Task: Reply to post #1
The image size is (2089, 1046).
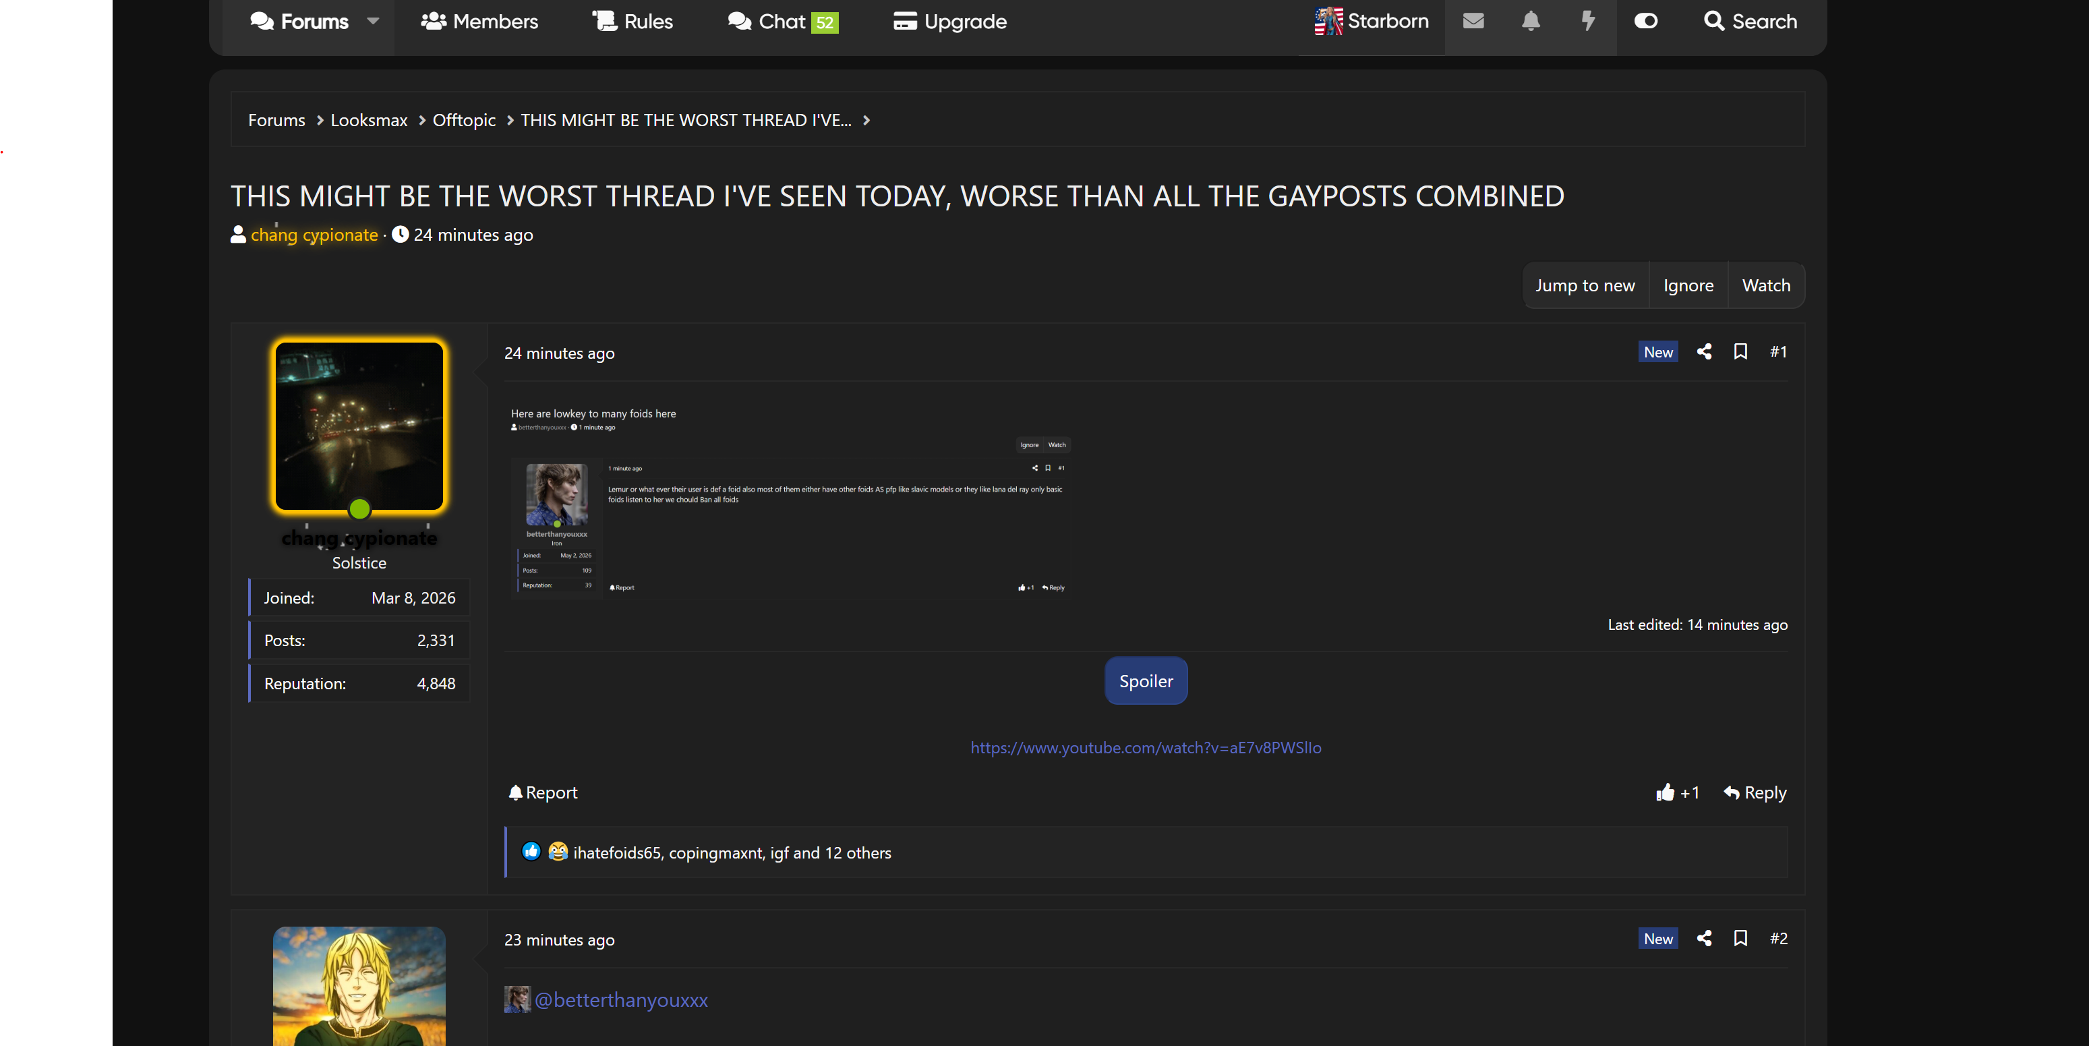Action: [x=1755, y=792]
